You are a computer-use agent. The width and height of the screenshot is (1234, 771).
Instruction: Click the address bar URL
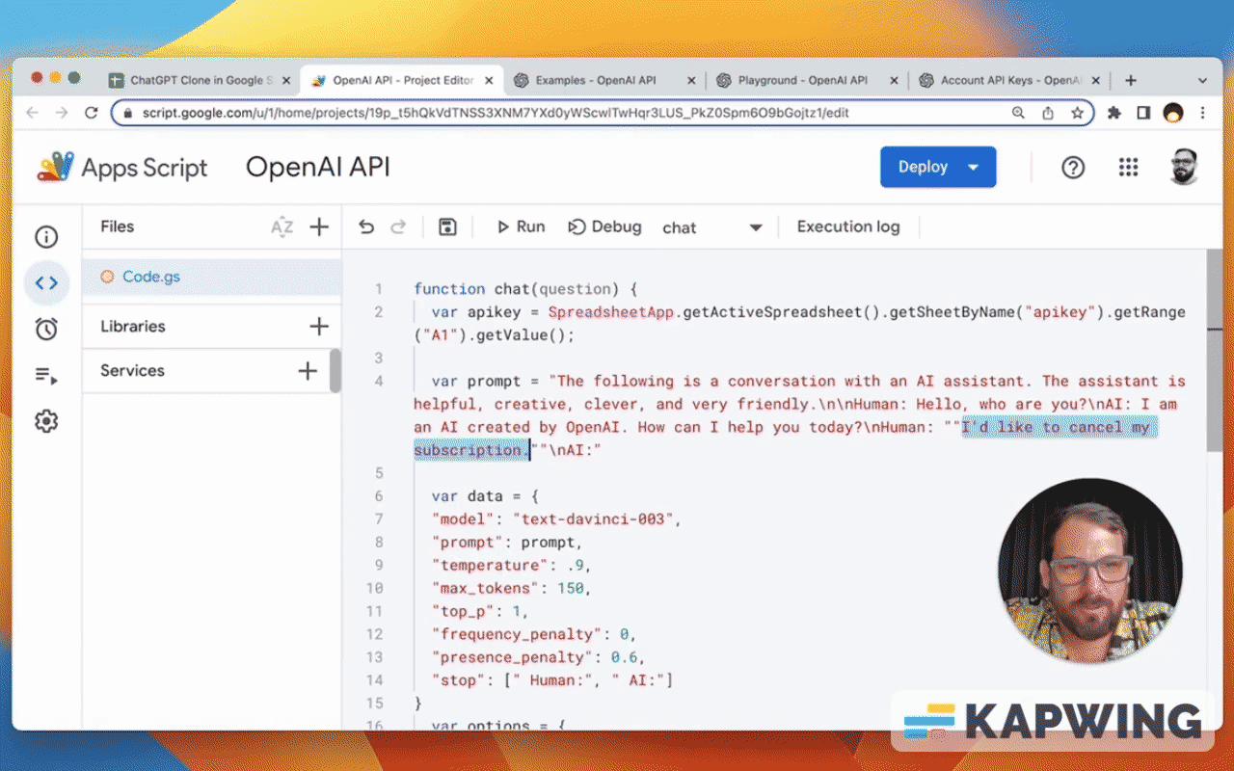[496, 113]
